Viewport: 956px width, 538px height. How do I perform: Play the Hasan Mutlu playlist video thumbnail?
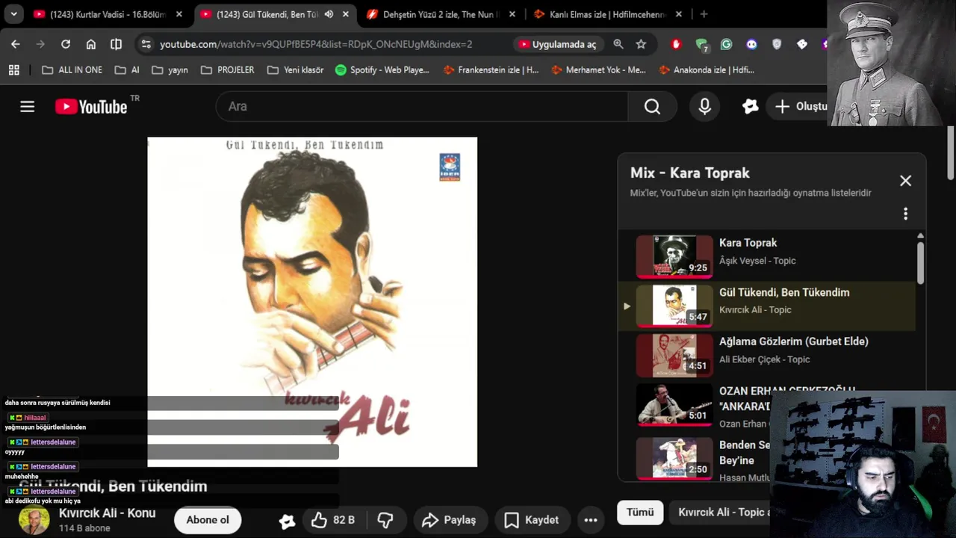click(674, 458)
